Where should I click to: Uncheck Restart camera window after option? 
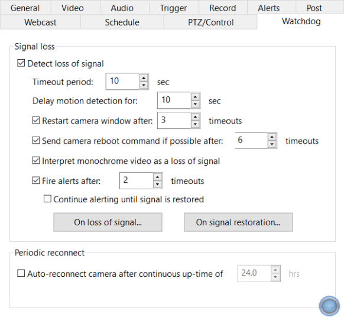point(36,120)
